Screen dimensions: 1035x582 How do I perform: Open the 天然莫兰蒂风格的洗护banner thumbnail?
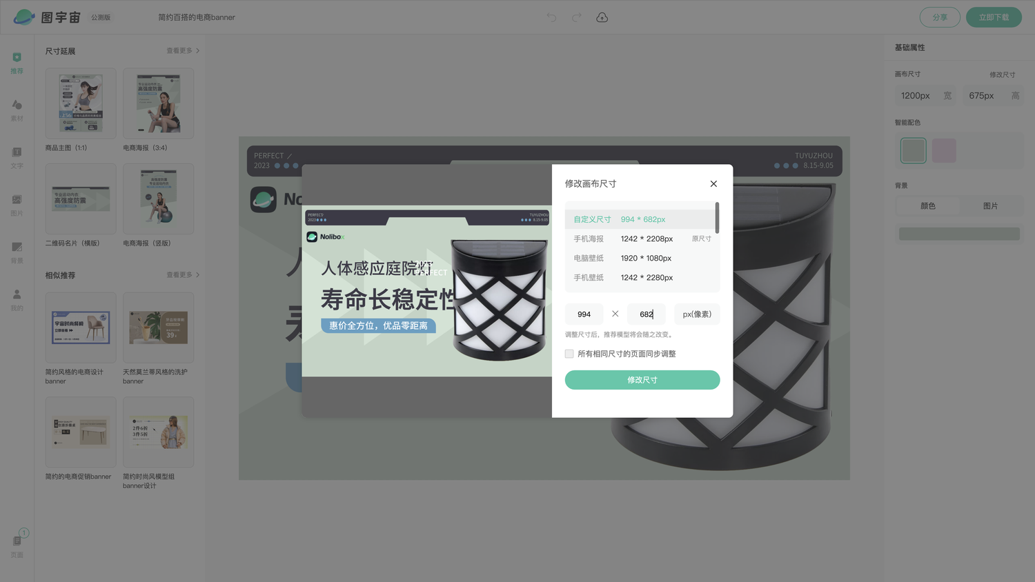click(158, 328)
